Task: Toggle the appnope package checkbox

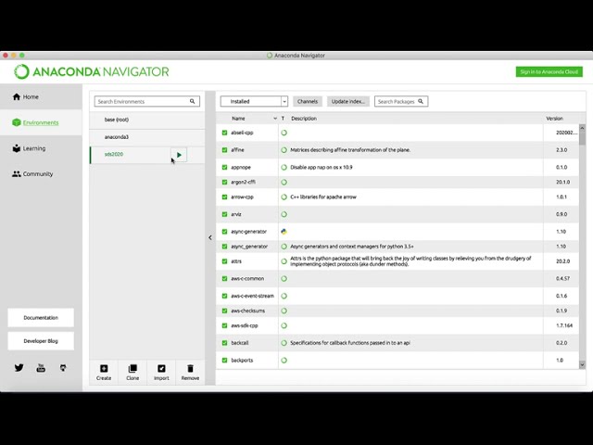Action: [224, 167]
